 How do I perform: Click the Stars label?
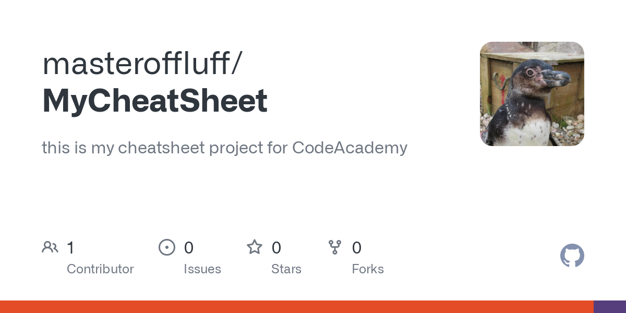pyautogui.click(x=286, y=269)
